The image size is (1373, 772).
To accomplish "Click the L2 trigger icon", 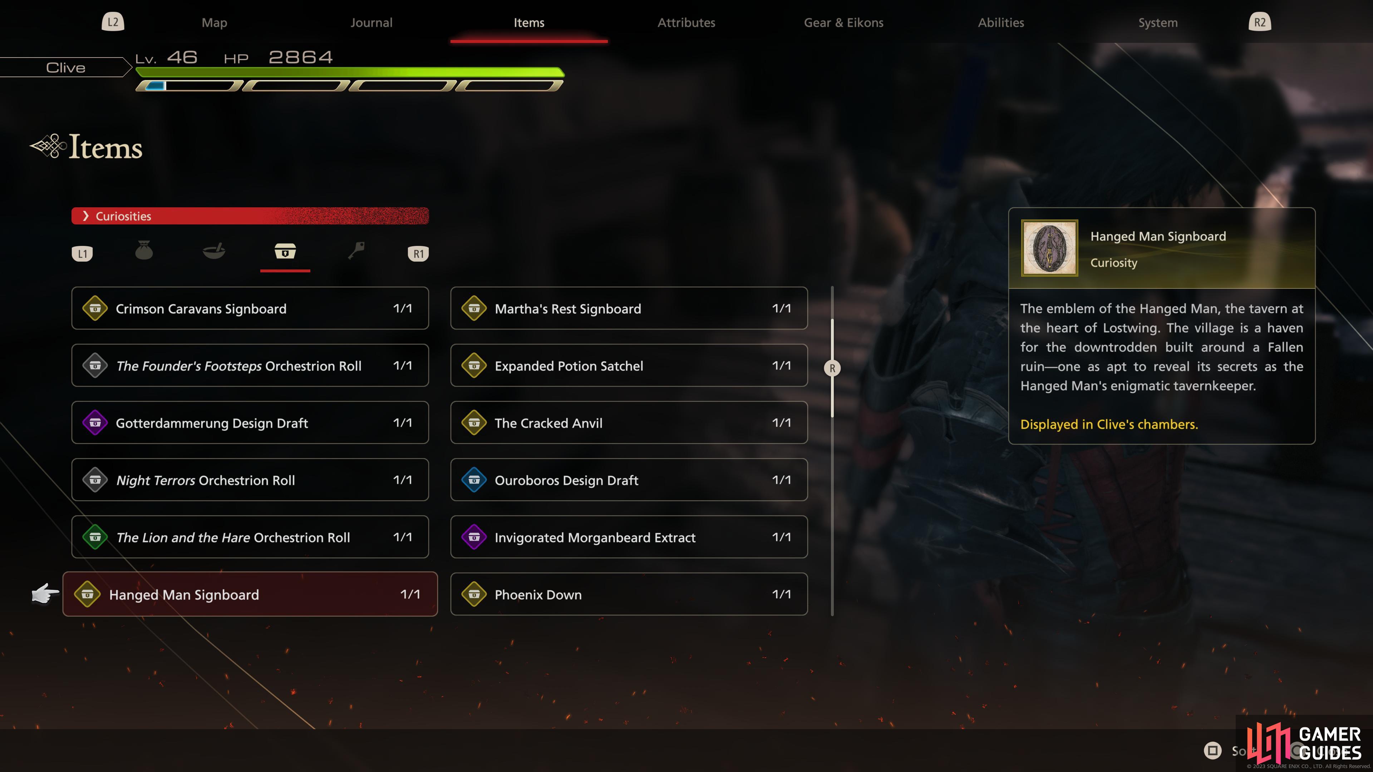I will point(113,22).
